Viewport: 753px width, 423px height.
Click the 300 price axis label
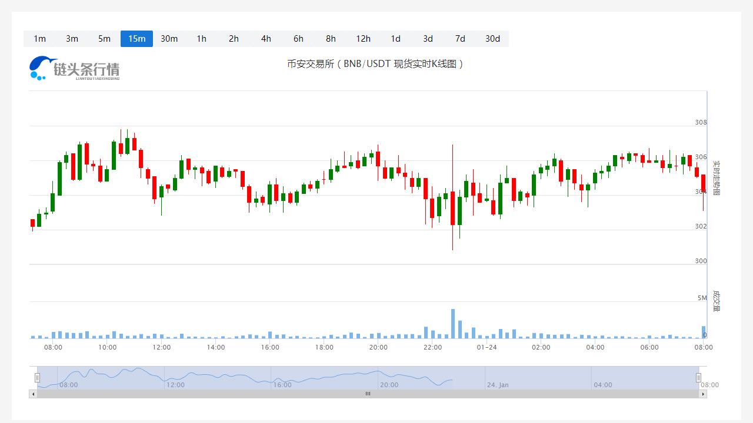[x=701, y=261]
